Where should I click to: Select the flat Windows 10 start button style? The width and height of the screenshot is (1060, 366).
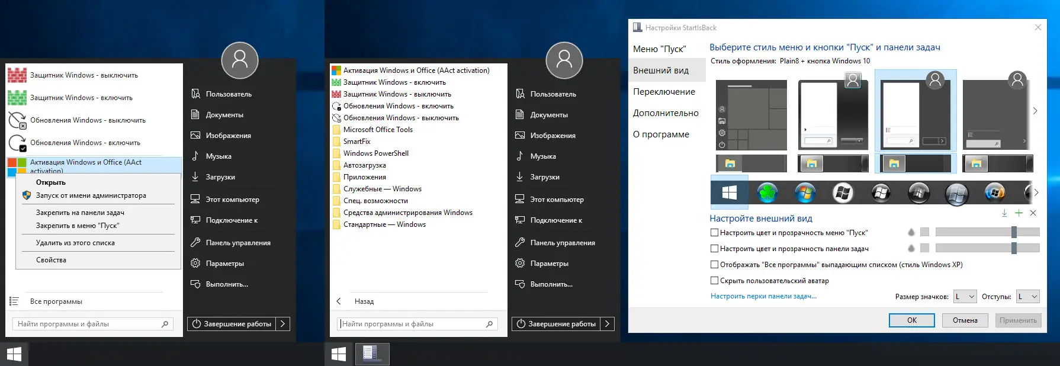coord(730,192)
